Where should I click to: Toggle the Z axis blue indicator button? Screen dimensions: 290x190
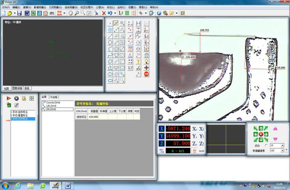coord(161,143)
